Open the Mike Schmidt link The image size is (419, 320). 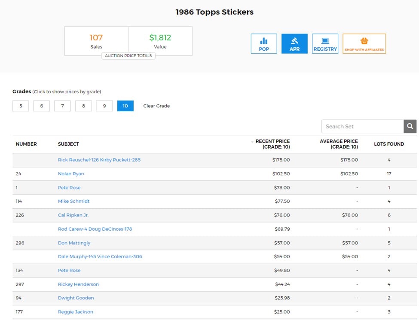coord(74,201)
